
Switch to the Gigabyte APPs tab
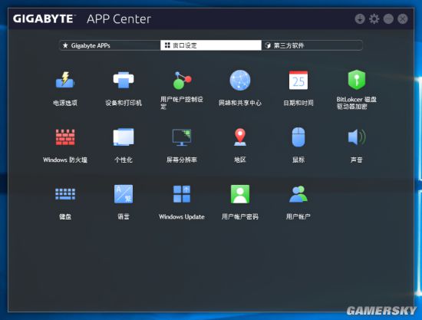pos(110,45)
